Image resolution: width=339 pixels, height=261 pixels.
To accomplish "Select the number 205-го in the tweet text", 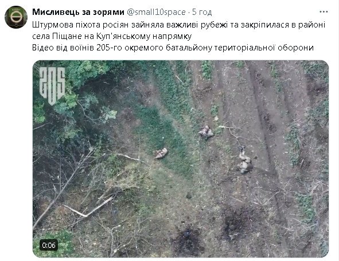I will (x=109, y=48).
